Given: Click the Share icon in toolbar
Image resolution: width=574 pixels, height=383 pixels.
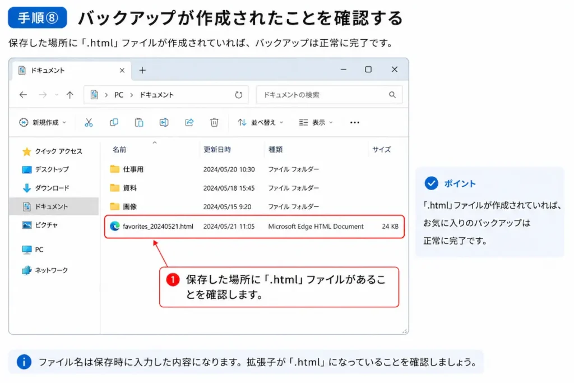Looking at the screenshot, I should tap(189, 122).
